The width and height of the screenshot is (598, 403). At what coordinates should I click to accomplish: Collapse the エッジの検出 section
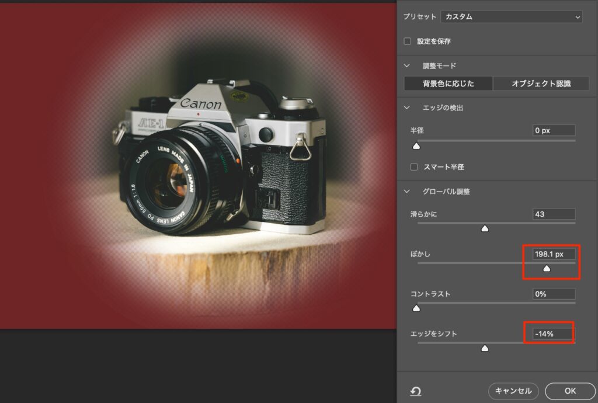pyautogui.click(x=408, y=108)
